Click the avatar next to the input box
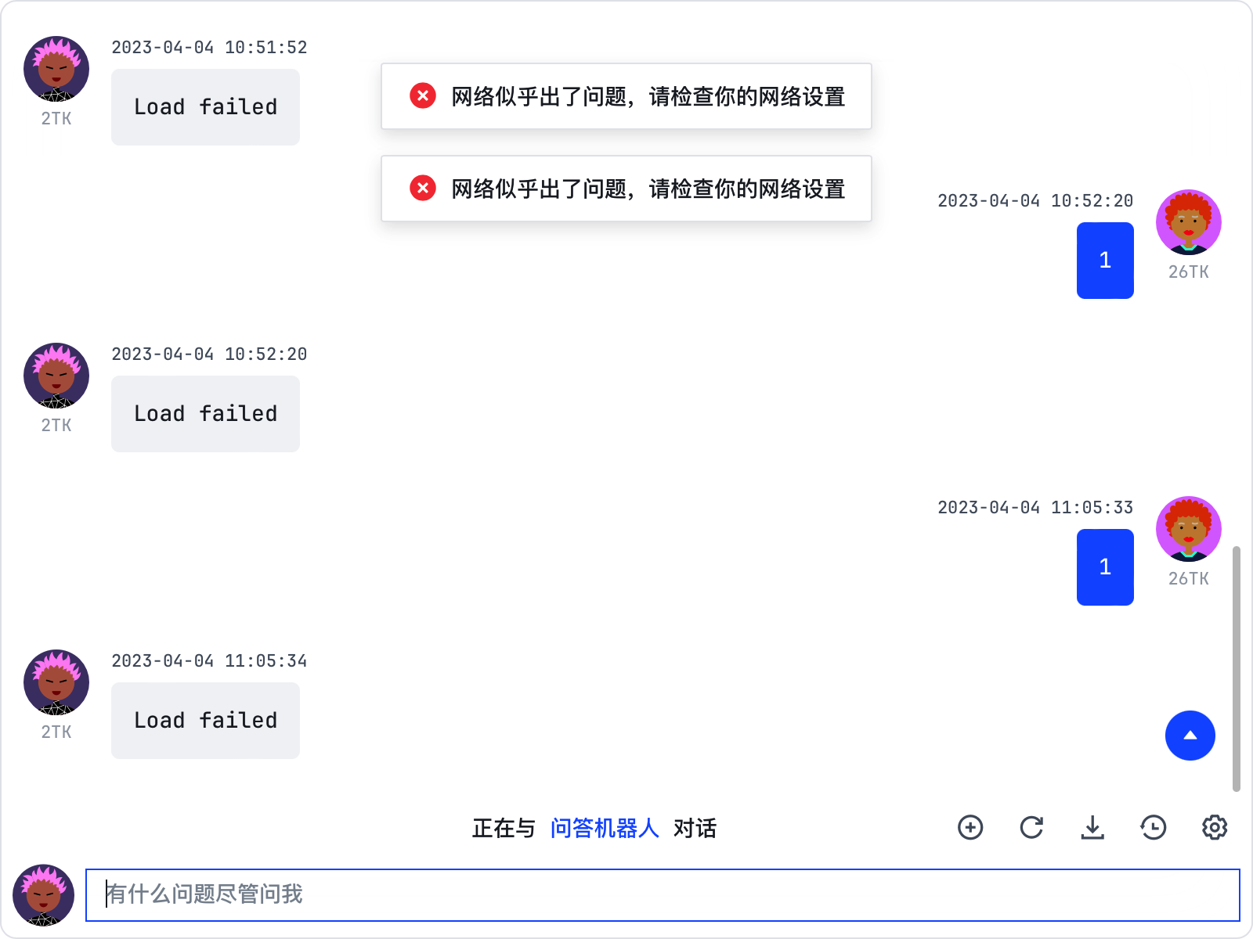Viewport: 1253px width, 939px height. click(x=43, y=894)
